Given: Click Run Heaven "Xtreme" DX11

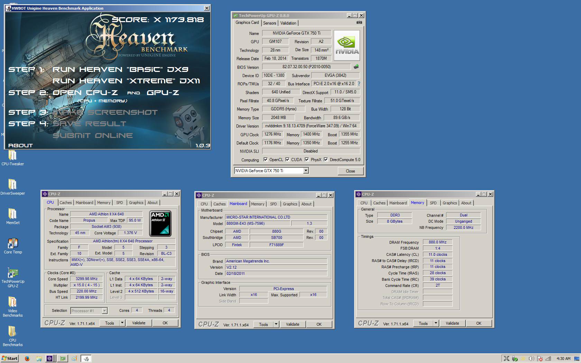Looking at the screenshot, I should [x=126, y=81].
